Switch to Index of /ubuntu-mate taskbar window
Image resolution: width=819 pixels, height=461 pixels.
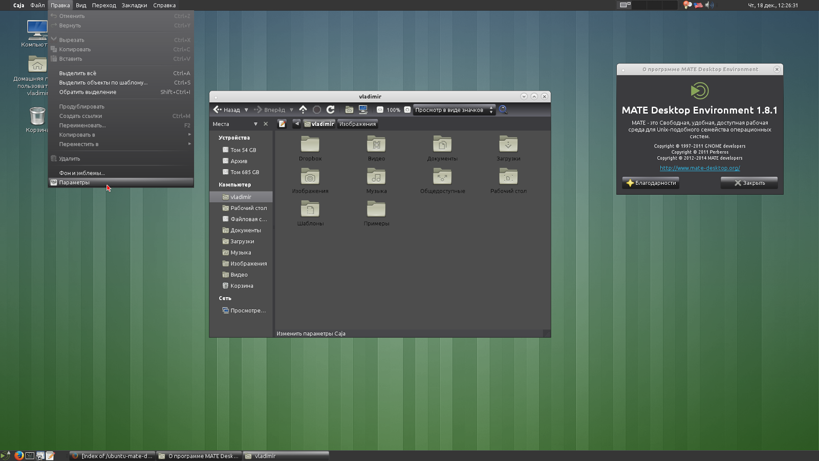[x=112, y=456]
